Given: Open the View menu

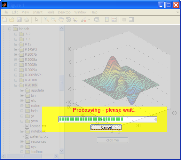Looking at the screenshot, I should pos(25,12).
